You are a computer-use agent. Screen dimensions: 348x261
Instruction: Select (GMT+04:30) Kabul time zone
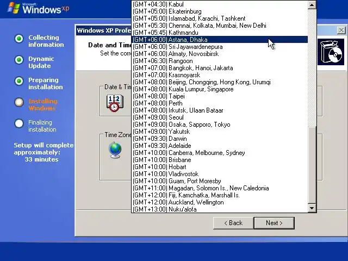[220, 4]
